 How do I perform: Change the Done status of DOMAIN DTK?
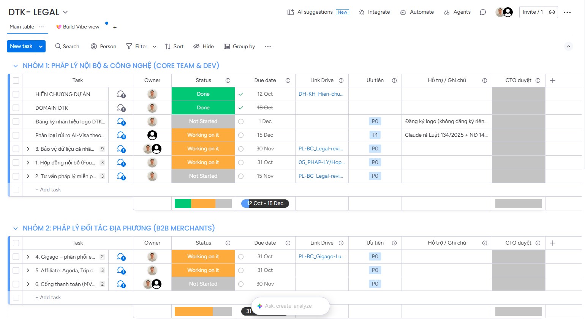203,108
